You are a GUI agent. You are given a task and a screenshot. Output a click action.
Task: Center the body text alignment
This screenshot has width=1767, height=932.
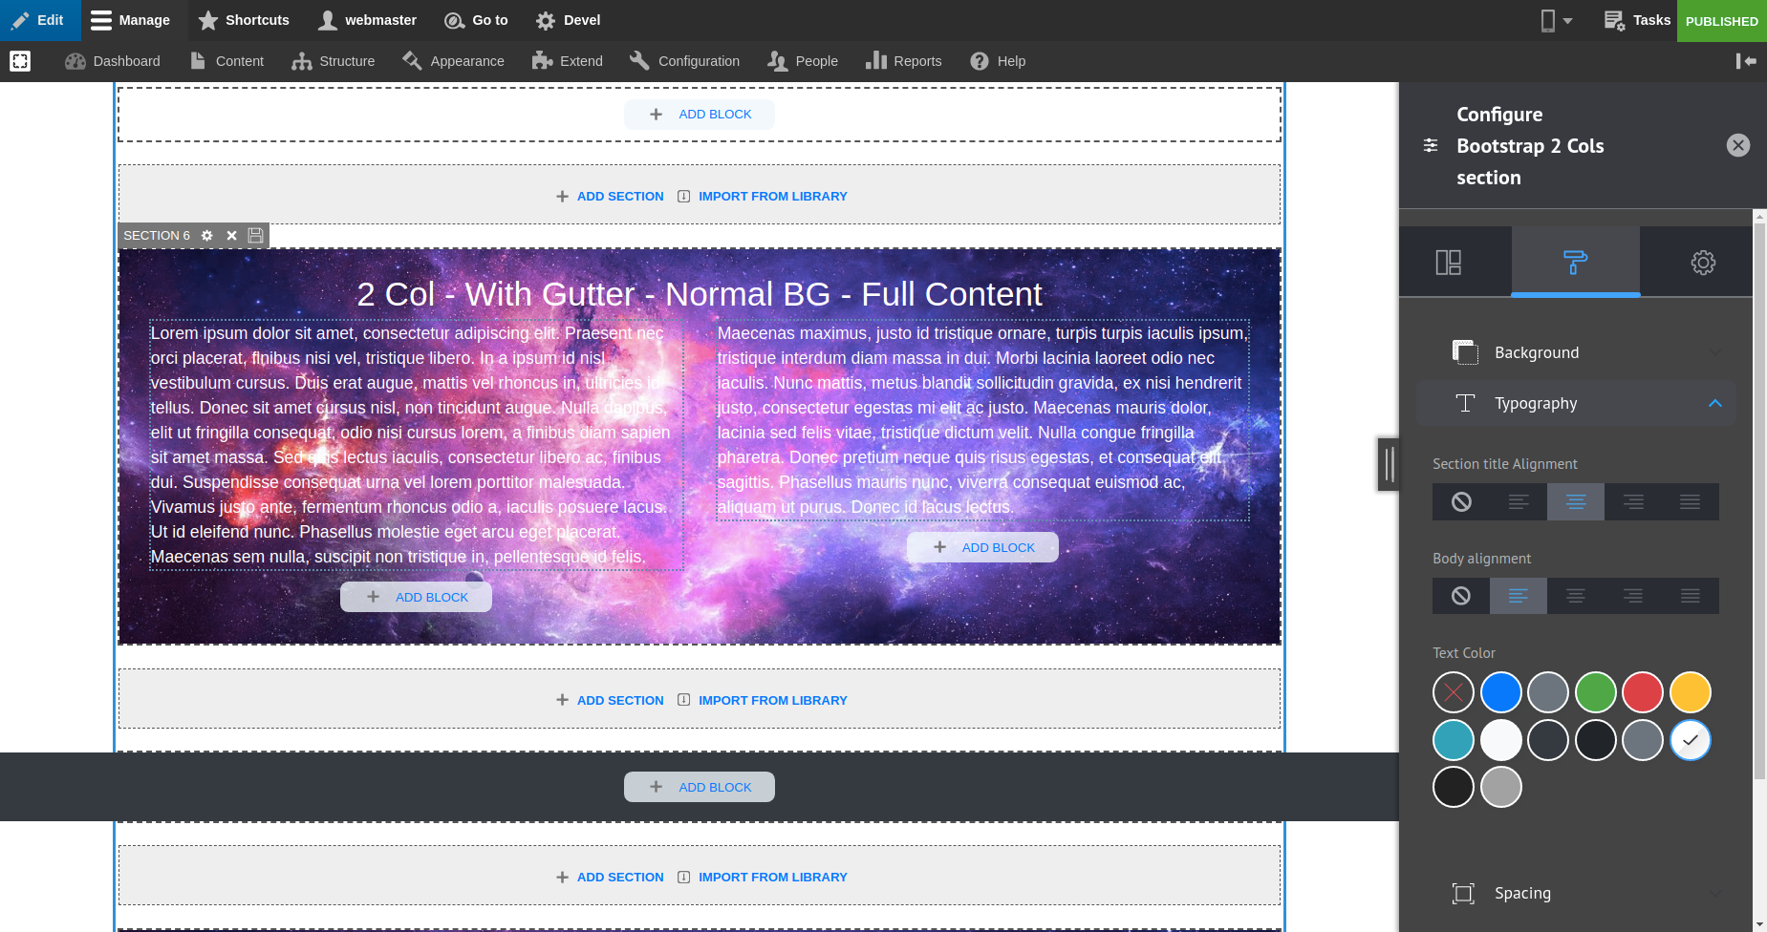coord(1575,595)
